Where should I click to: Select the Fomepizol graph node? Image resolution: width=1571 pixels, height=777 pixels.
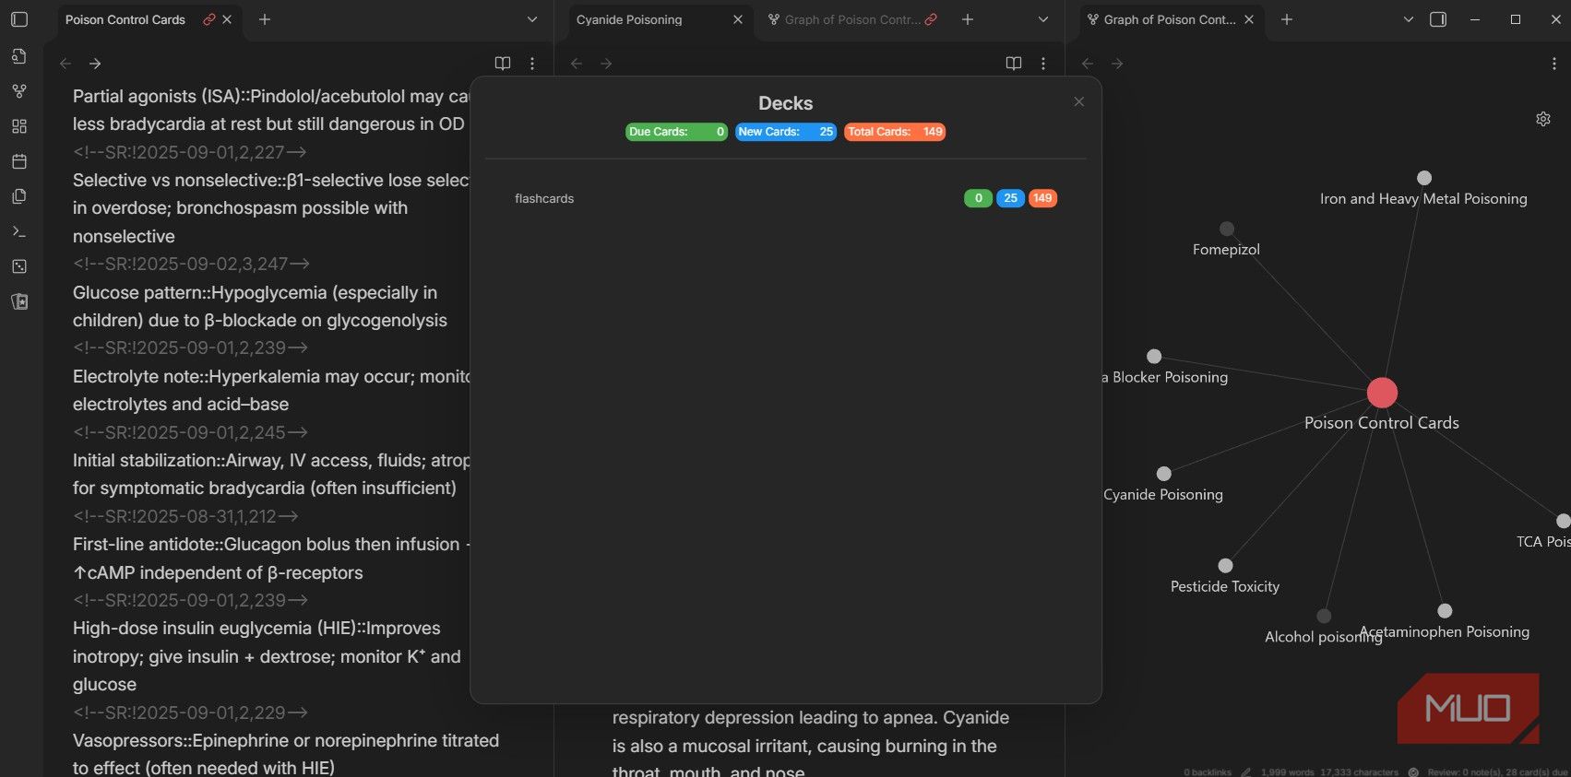[x=1227, y=229]
